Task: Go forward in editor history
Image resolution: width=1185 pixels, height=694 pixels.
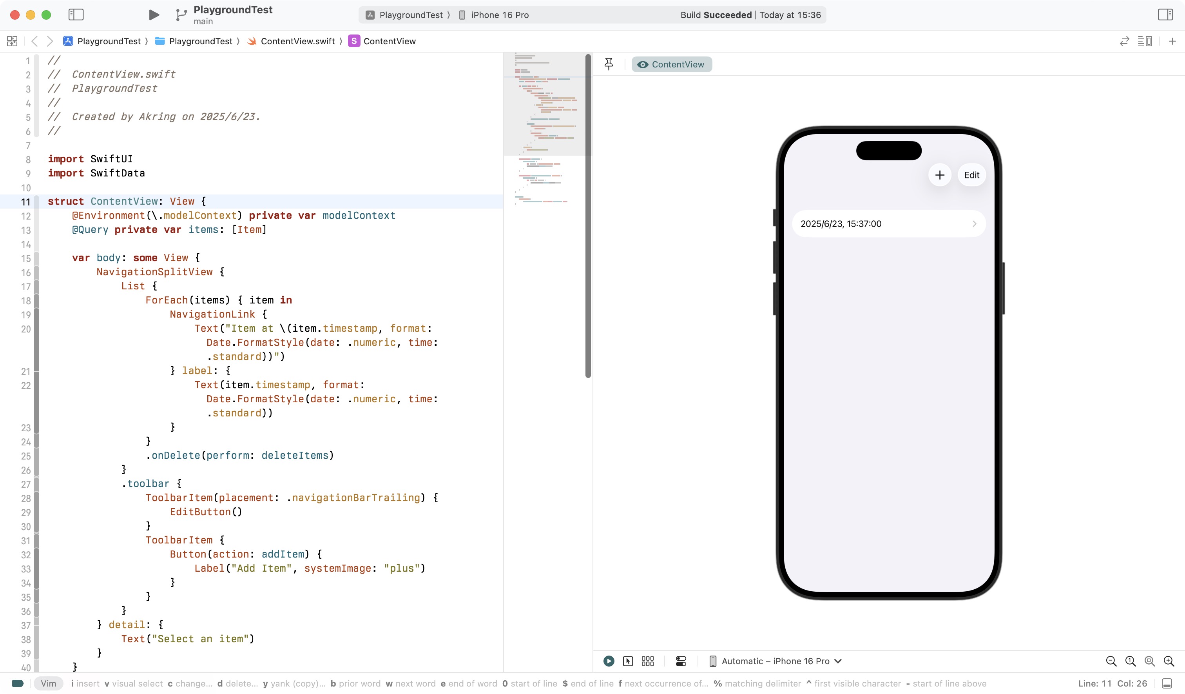Action: [x=50, y=42]
